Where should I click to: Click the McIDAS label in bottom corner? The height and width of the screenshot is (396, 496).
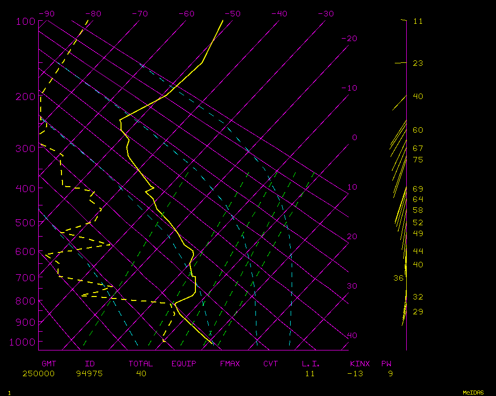473,393
